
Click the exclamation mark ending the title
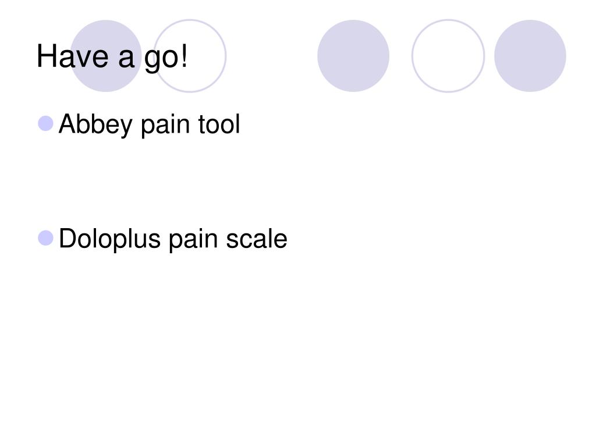[x=185, y=56]
